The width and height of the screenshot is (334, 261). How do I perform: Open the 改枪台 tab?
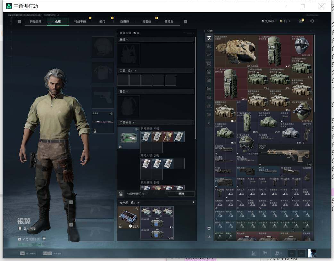tap(169, 21)
